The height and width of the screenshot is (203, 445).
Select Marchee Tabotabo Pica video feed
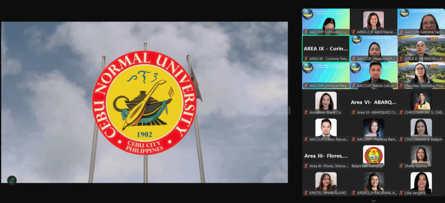(421, 76)
